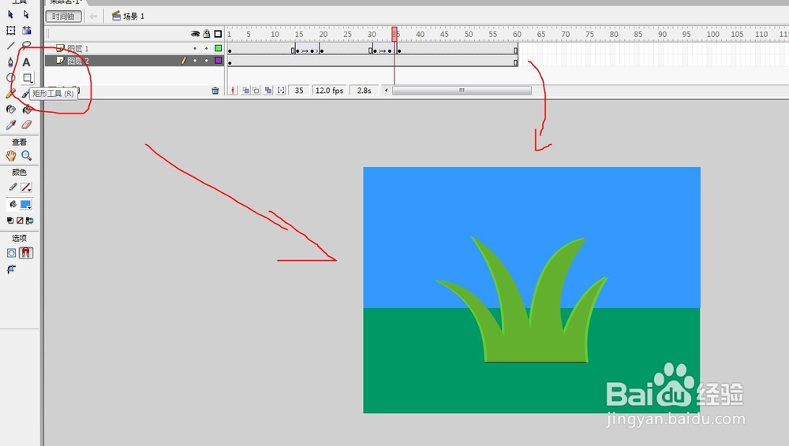Delete layer with the trash icon
This screenshot has width=789, height=446.
point(215,91)
